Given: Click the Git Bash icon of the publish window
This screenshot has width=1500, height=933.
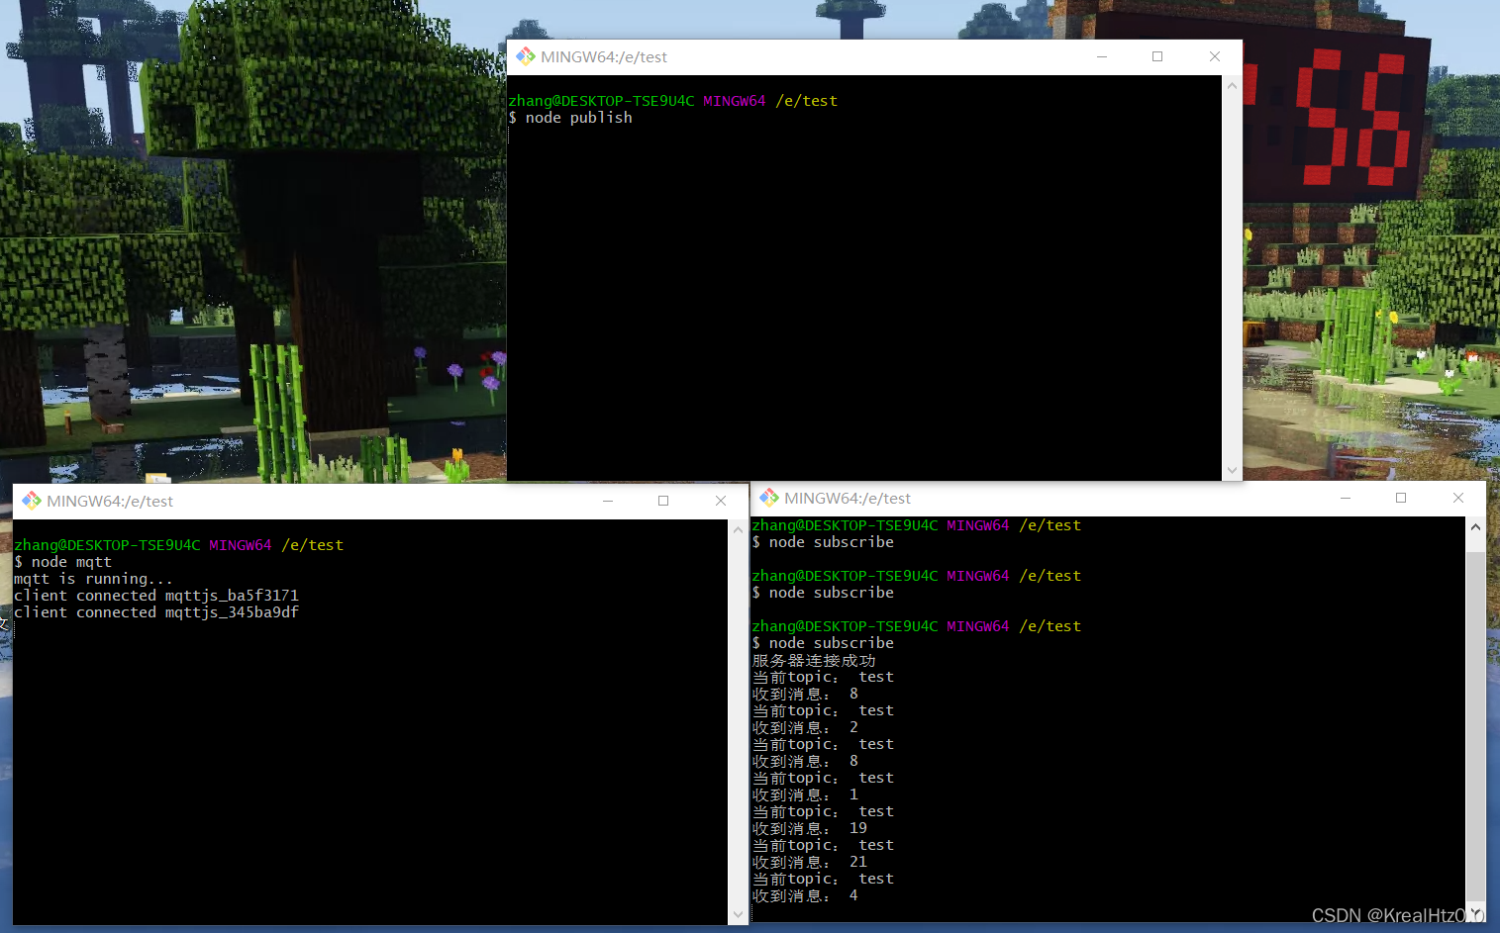Looking at the screenshot, I should tap(526, 56).
